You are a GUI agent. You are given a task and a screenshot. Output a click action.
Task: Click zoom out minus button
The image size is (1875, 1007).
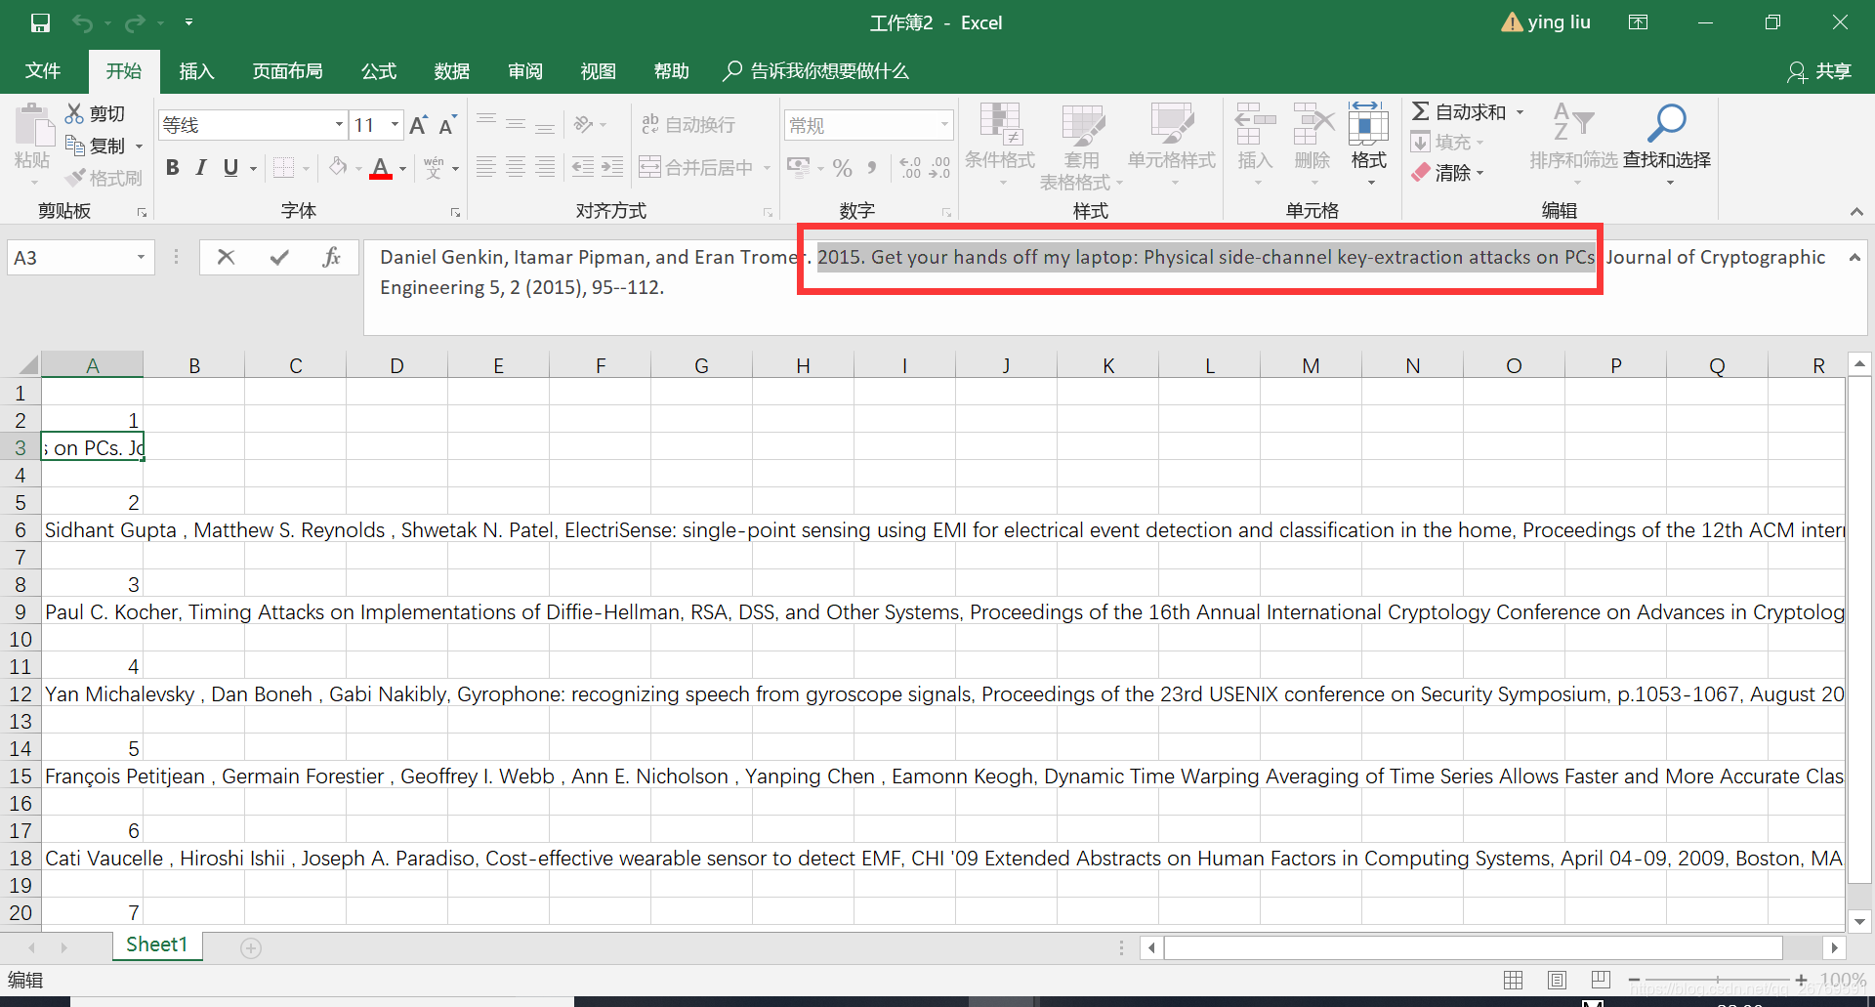(1634, 980)
